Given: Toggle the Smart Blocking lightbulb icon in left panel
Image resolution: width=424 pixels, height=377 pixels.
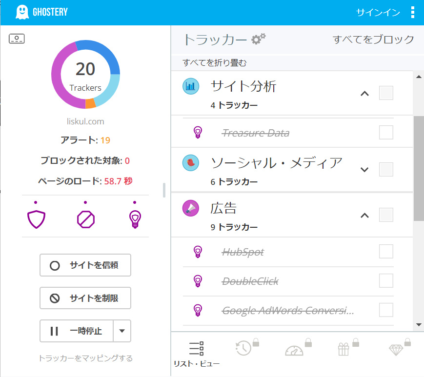Looking at the screenshot, I should 135,219.
